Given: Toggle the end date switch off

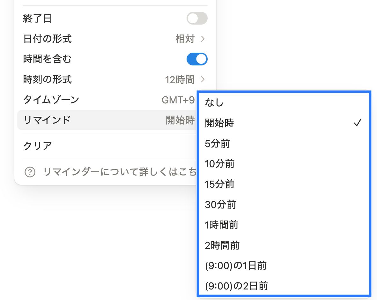Looking at the screenshot, I should click(x=196, y=18).
